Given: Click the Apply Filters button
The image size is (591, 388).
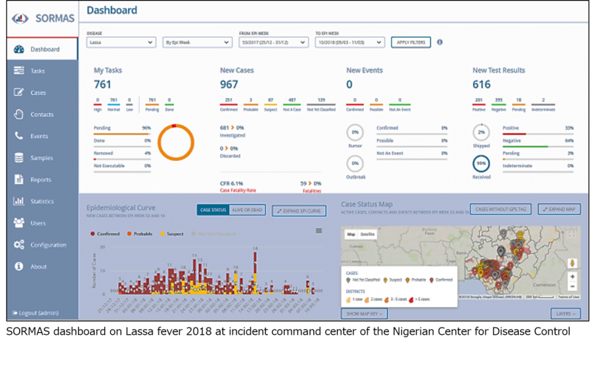Looking at the screenshot, I should coord(411,42).
